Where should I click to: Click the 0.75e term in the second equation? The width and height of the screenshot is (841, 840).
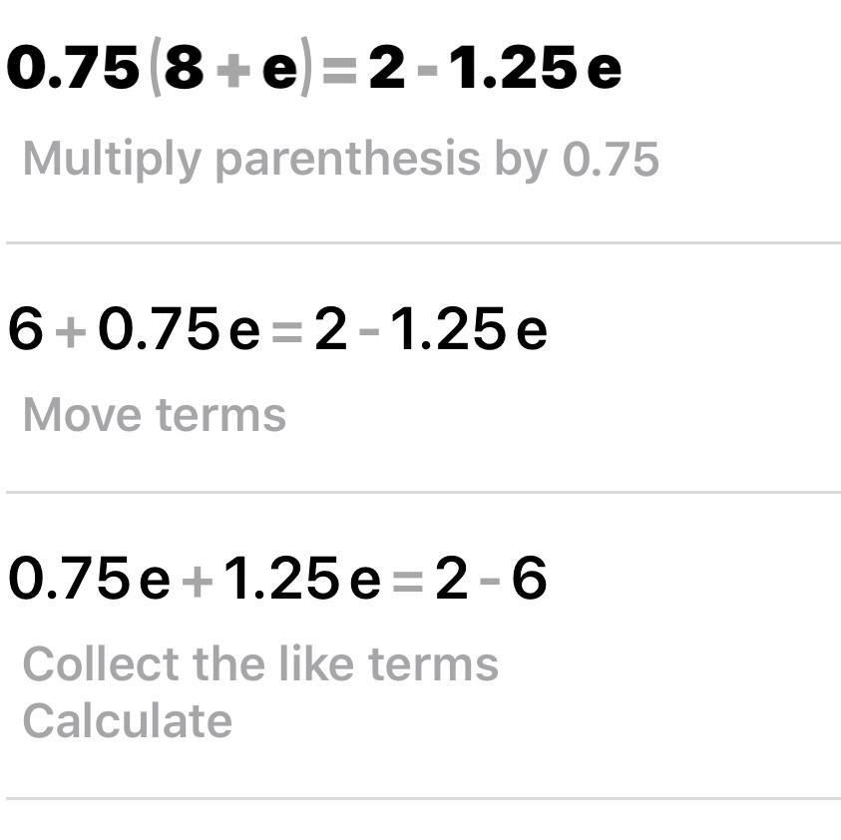(x=179, y=329)
